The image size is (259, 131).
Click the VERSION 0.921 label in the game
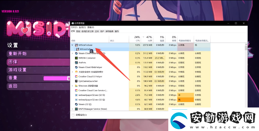10,11
